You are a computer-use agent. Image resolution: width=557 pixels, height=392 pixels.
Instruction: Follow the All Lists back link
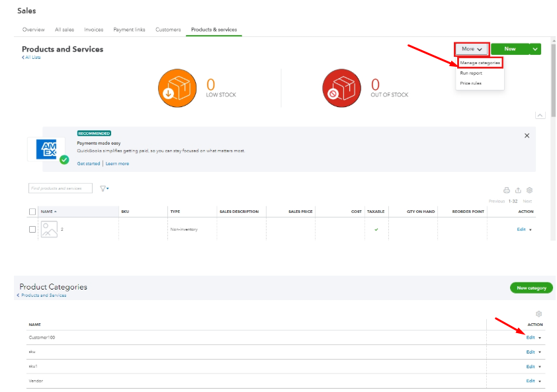point(31,57)
